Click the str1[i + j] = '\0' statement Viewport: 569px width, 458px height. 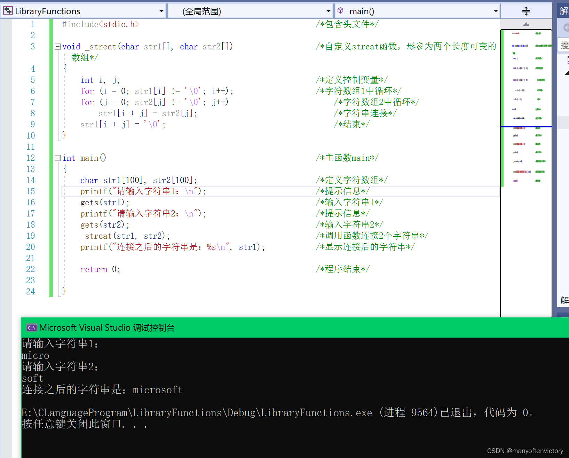pos(123,125)
